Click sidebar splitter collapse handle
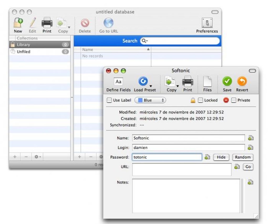 point(72,98)
